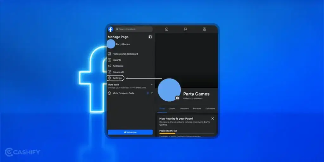Close the How healthy is your Page card
Viewport: 324px width, 162px height.
pyautogui.click(x=213, y=119)
